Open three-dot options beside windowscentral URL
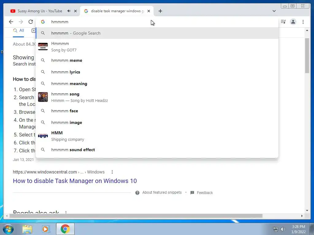 (112, 172)
